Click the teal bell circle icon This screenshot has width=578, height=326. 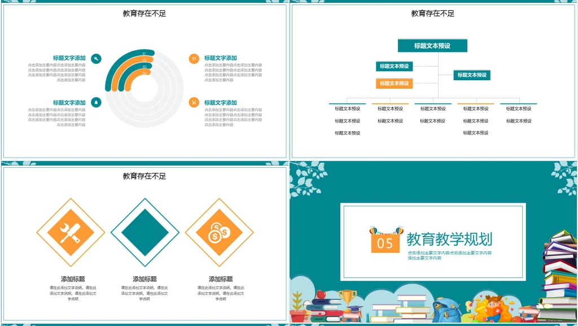coord(97,102)
